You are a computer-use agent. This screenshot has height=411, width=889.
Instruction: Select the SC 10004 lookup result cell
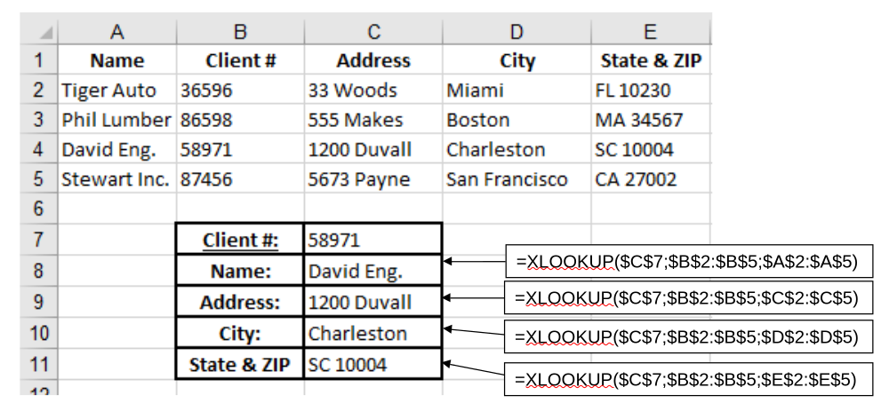(372, 364)
